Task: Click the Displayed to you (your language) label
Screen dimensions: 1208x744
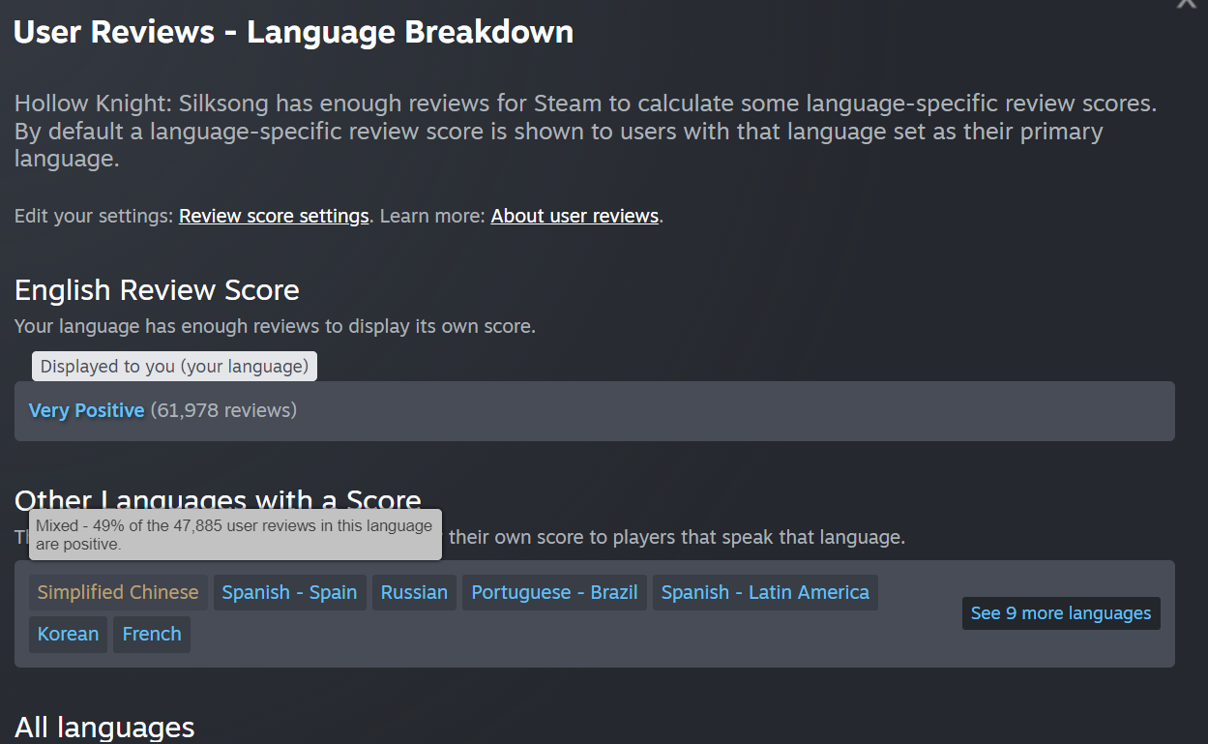Action: tap(174, 367)
